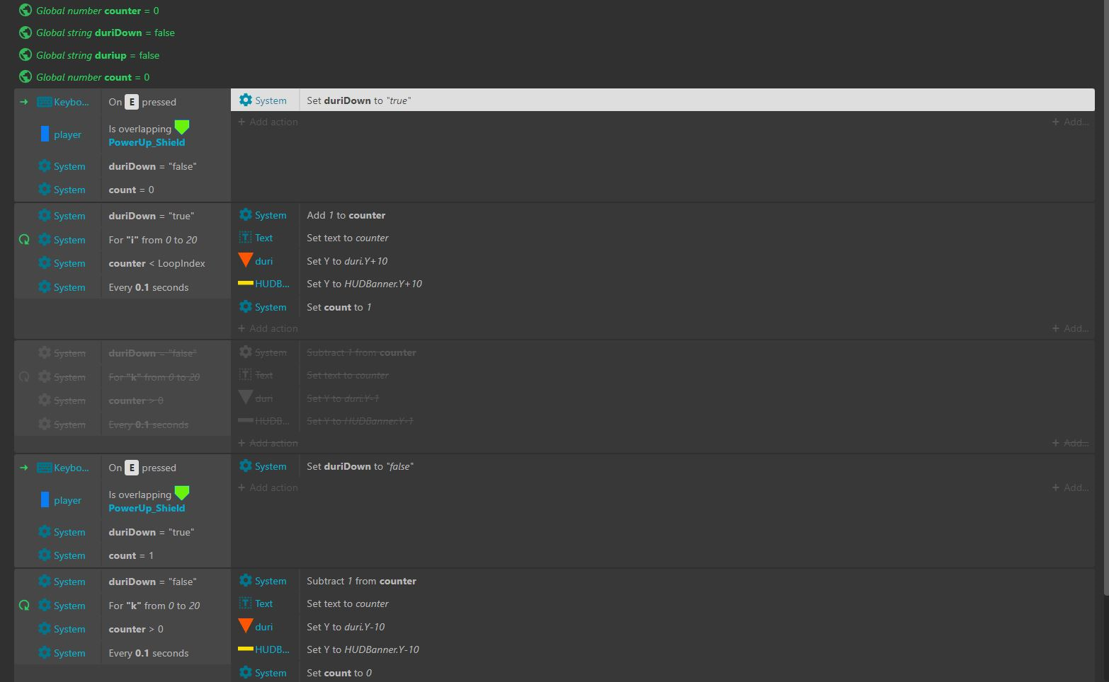Select the enabled counter > 0 condition

(x=166, y=629)
